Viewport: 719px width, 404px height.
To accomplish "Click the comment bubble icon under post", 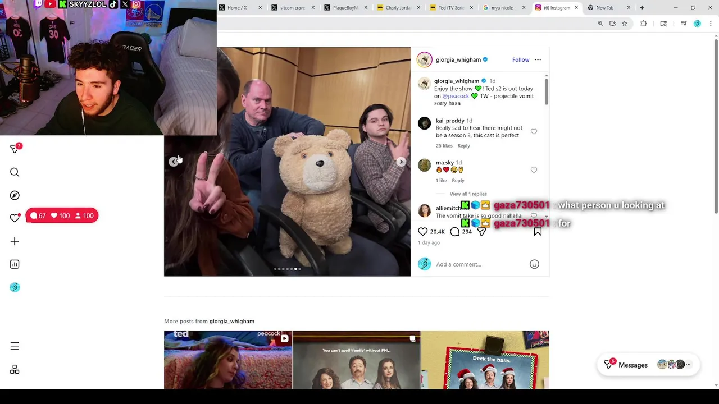I will pyautogui.click(x=454, y=231).
